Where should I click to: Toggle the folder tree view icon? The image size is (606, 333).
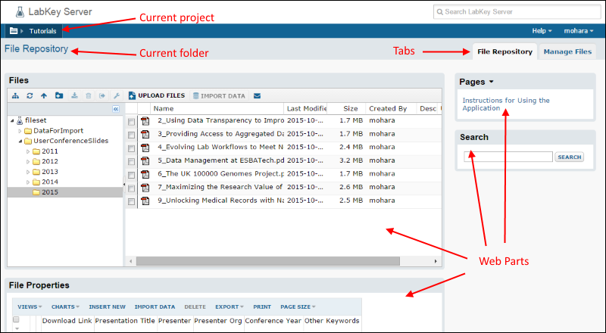pos(15,96)
